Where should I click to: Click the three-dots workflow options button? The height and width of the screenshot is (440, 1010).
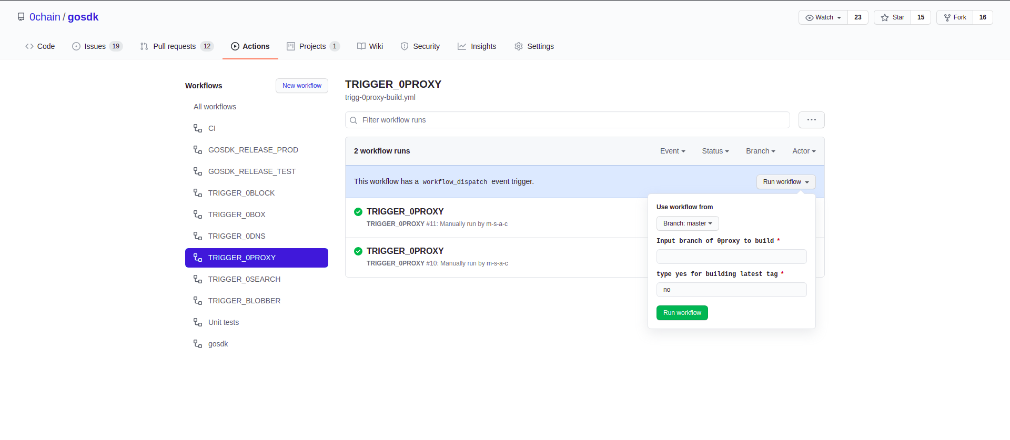[x=812, y=120]
